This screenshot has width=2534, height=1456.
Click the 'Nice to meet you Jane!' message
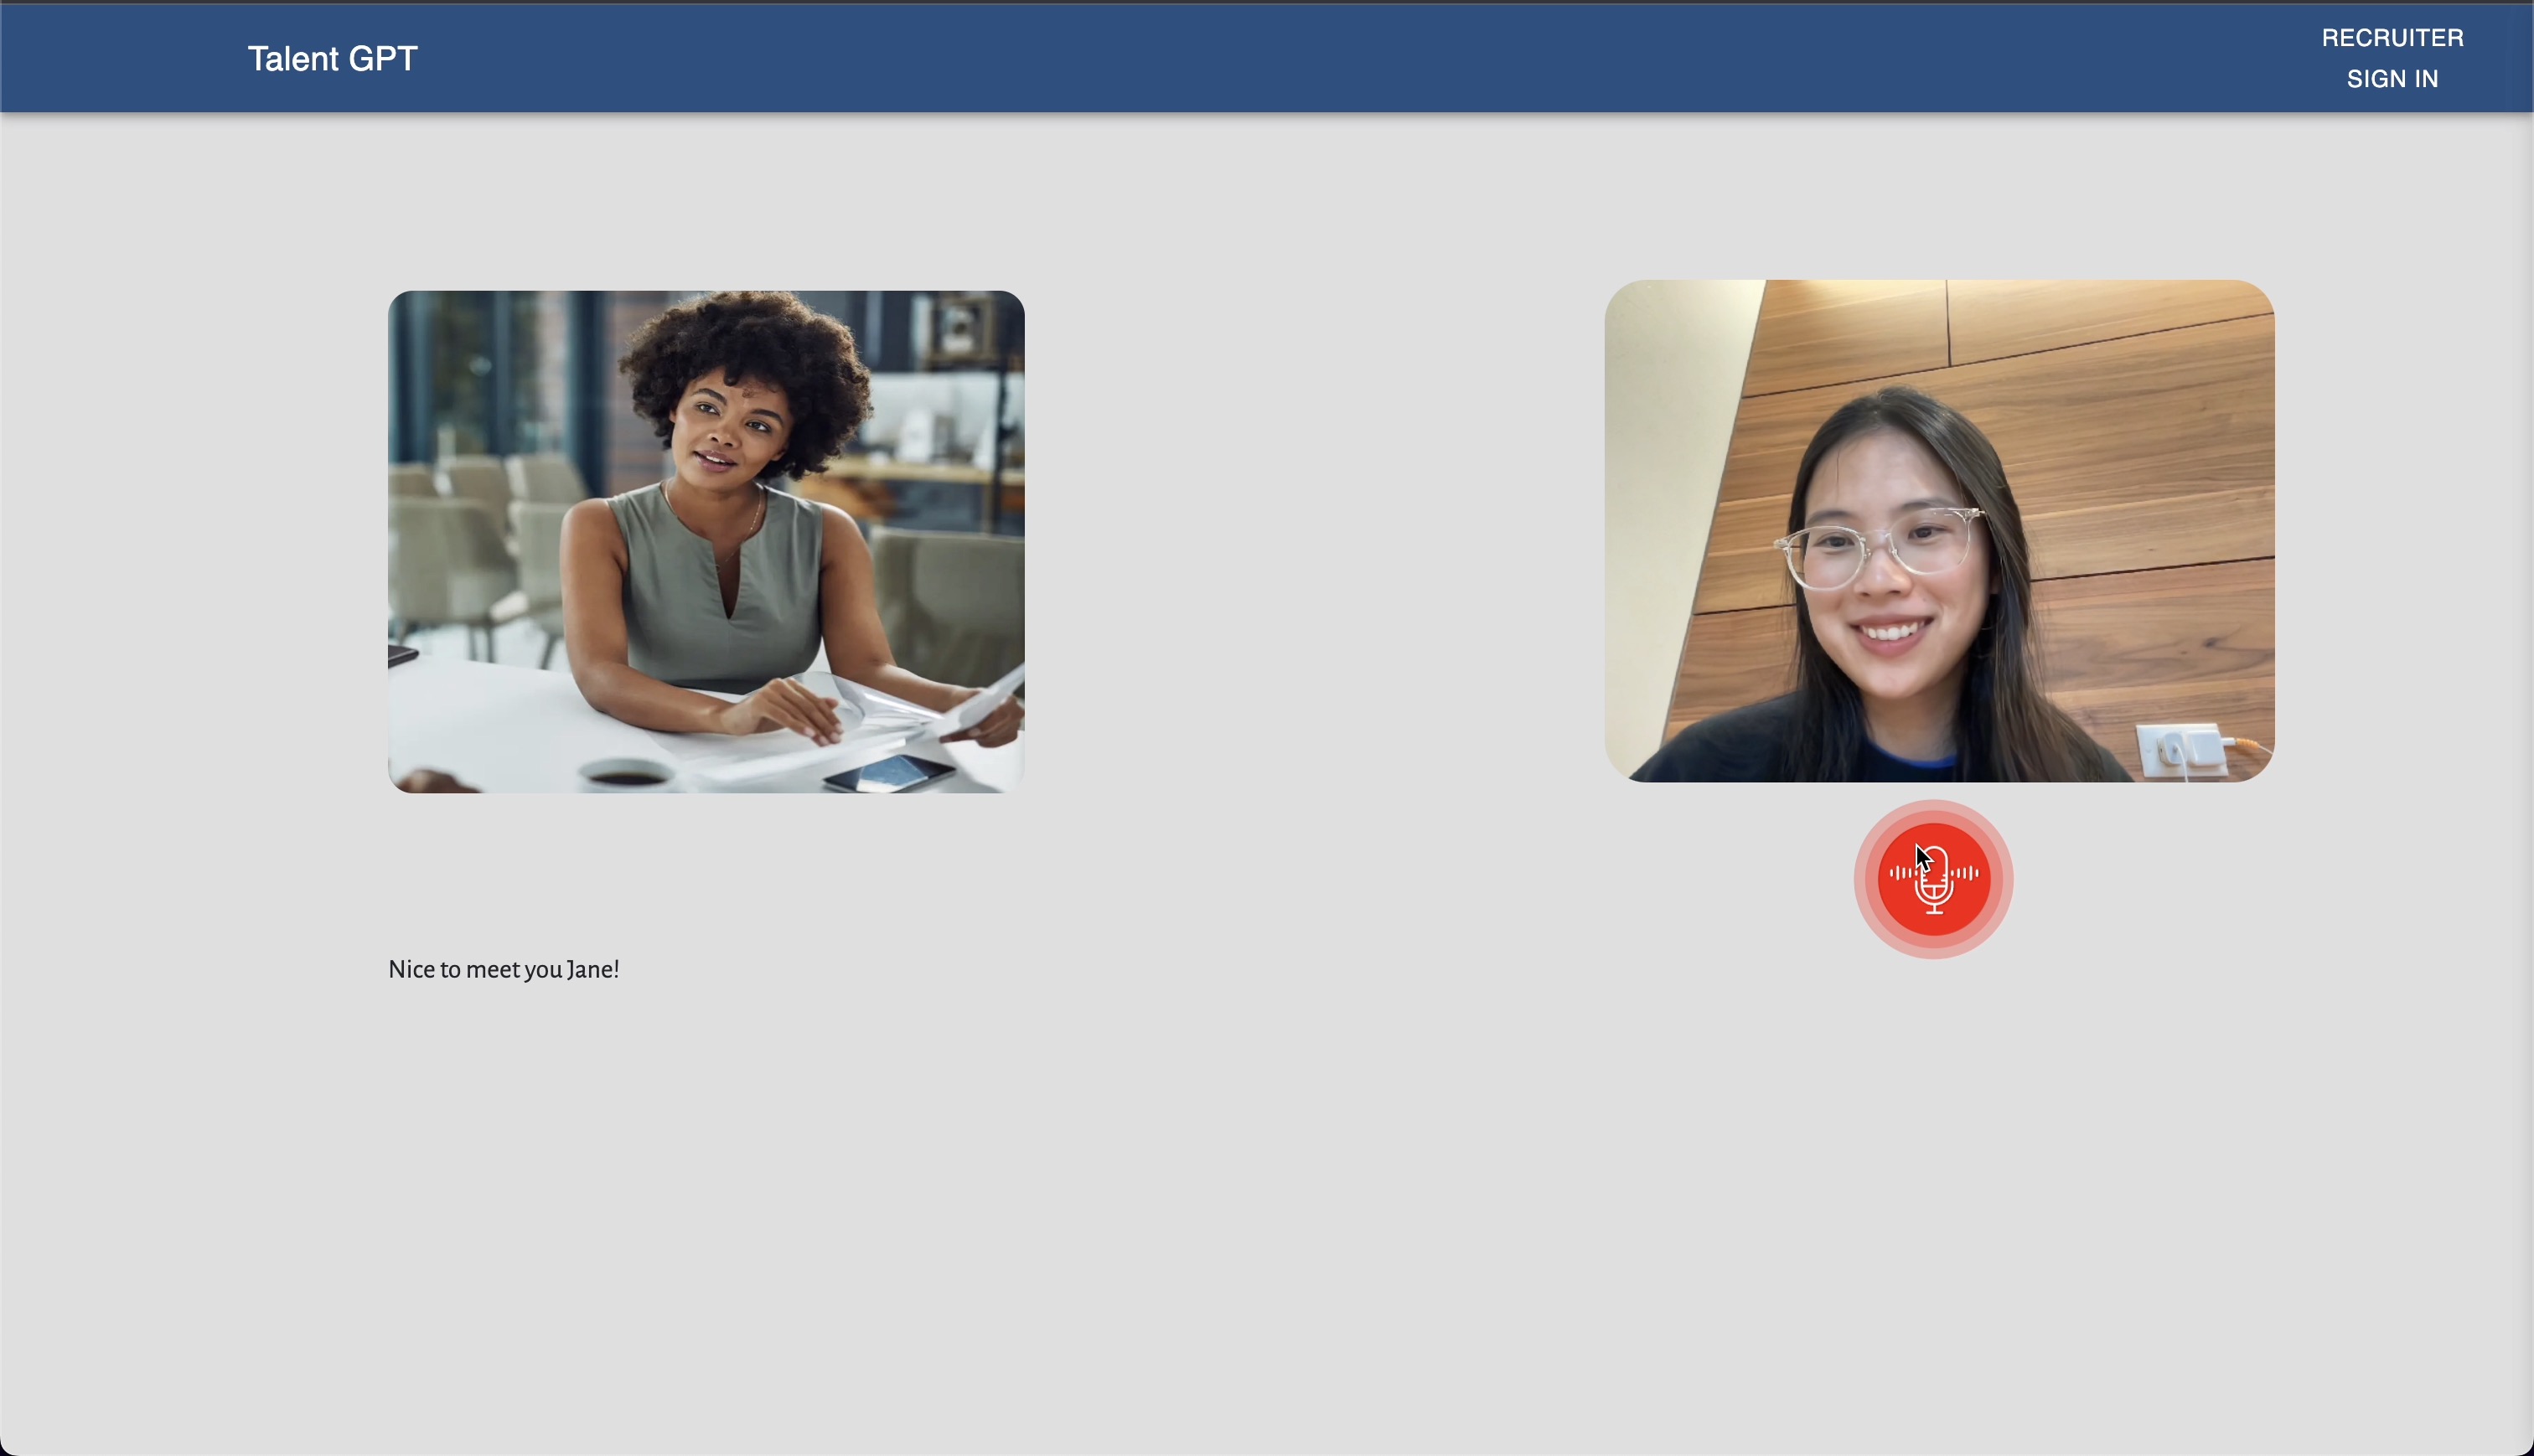[x=503, y=969]
